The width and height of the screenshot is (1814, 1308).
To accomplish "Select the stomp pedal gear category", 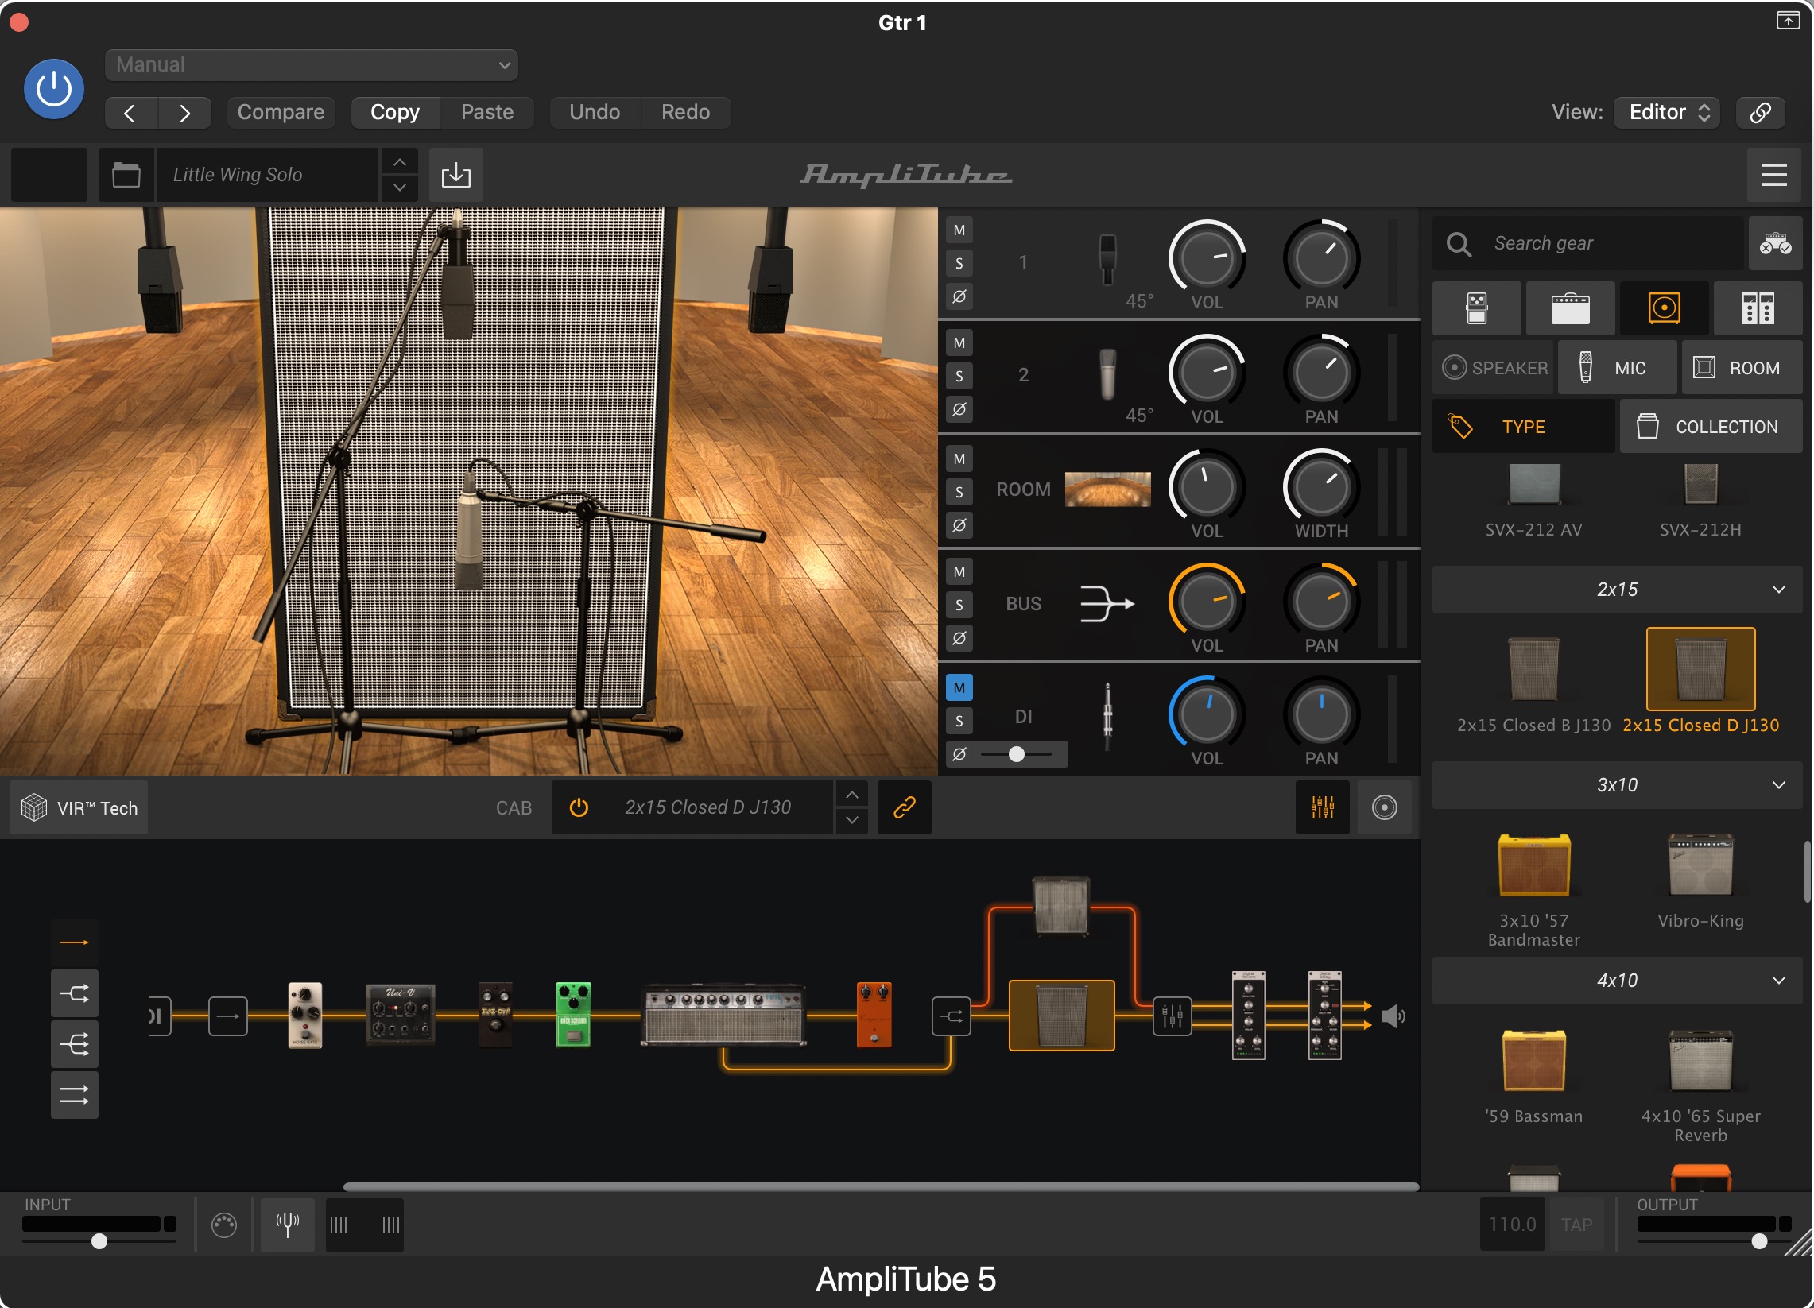I will [1476, 308].
